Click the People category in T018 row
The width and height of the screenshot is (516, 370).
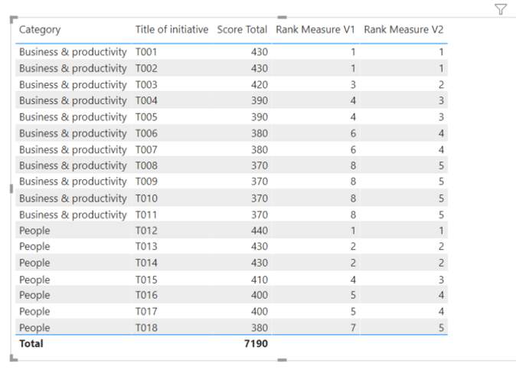(x=34, y=328)
